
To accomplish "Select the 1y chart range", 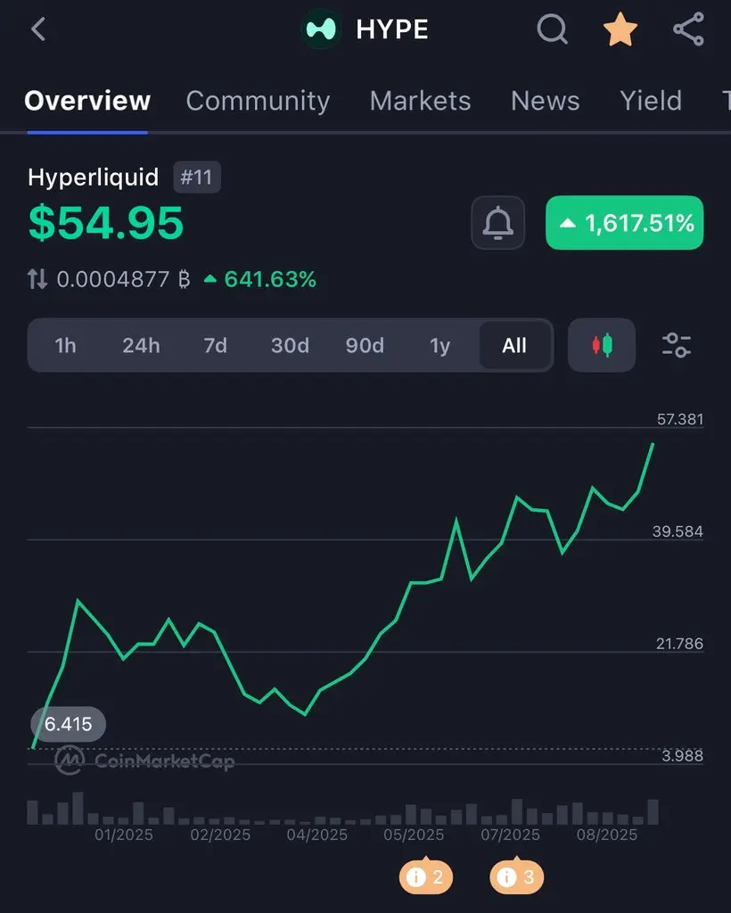I will click(440, 345).
